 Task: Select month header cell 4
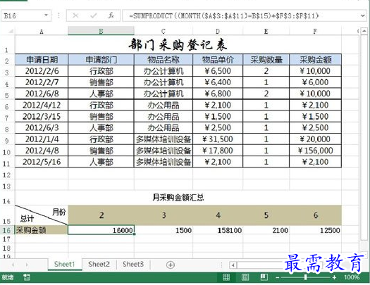pos(218,215)
